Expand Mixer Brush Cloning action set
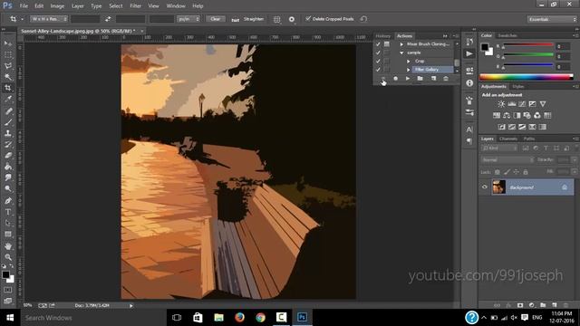This screenshot has height=326, width=580. tap(401, 44)
